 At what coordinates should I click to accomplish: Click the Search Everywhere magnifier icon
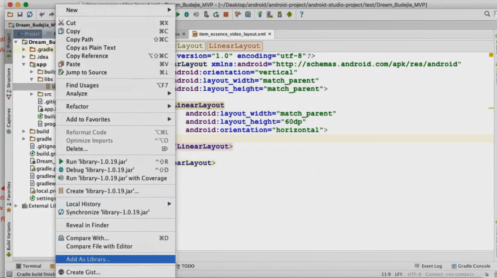pos(487,14)
